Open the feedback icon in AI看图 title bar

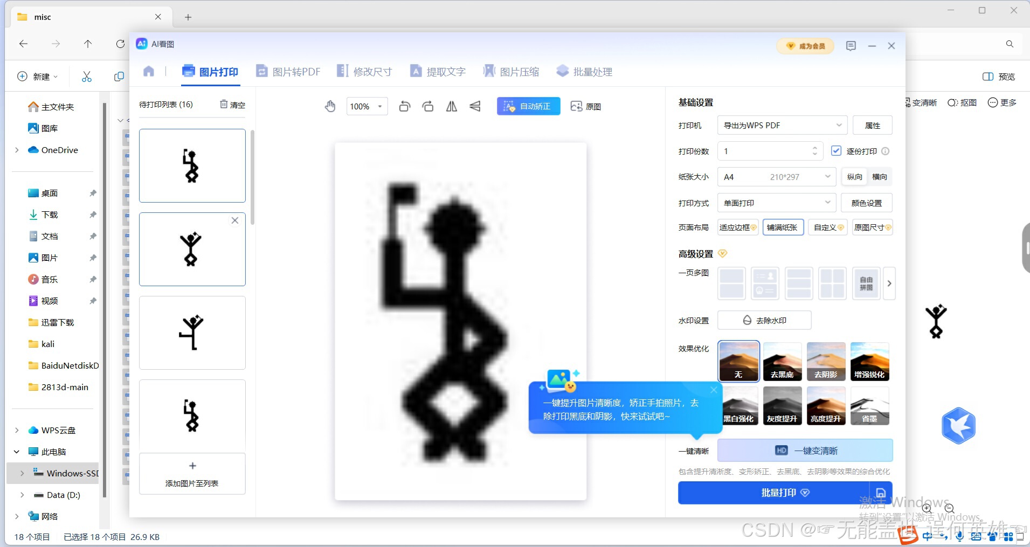[851, 46]
